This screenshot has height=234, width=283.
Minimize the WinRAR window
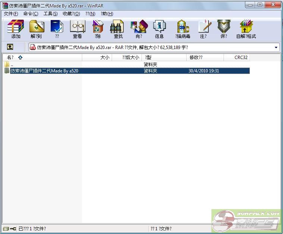250,5
